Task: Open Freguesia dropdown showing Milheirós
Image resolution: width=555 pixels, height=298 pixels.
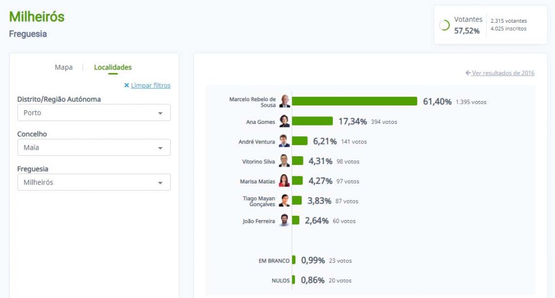Action: point(94,182)
